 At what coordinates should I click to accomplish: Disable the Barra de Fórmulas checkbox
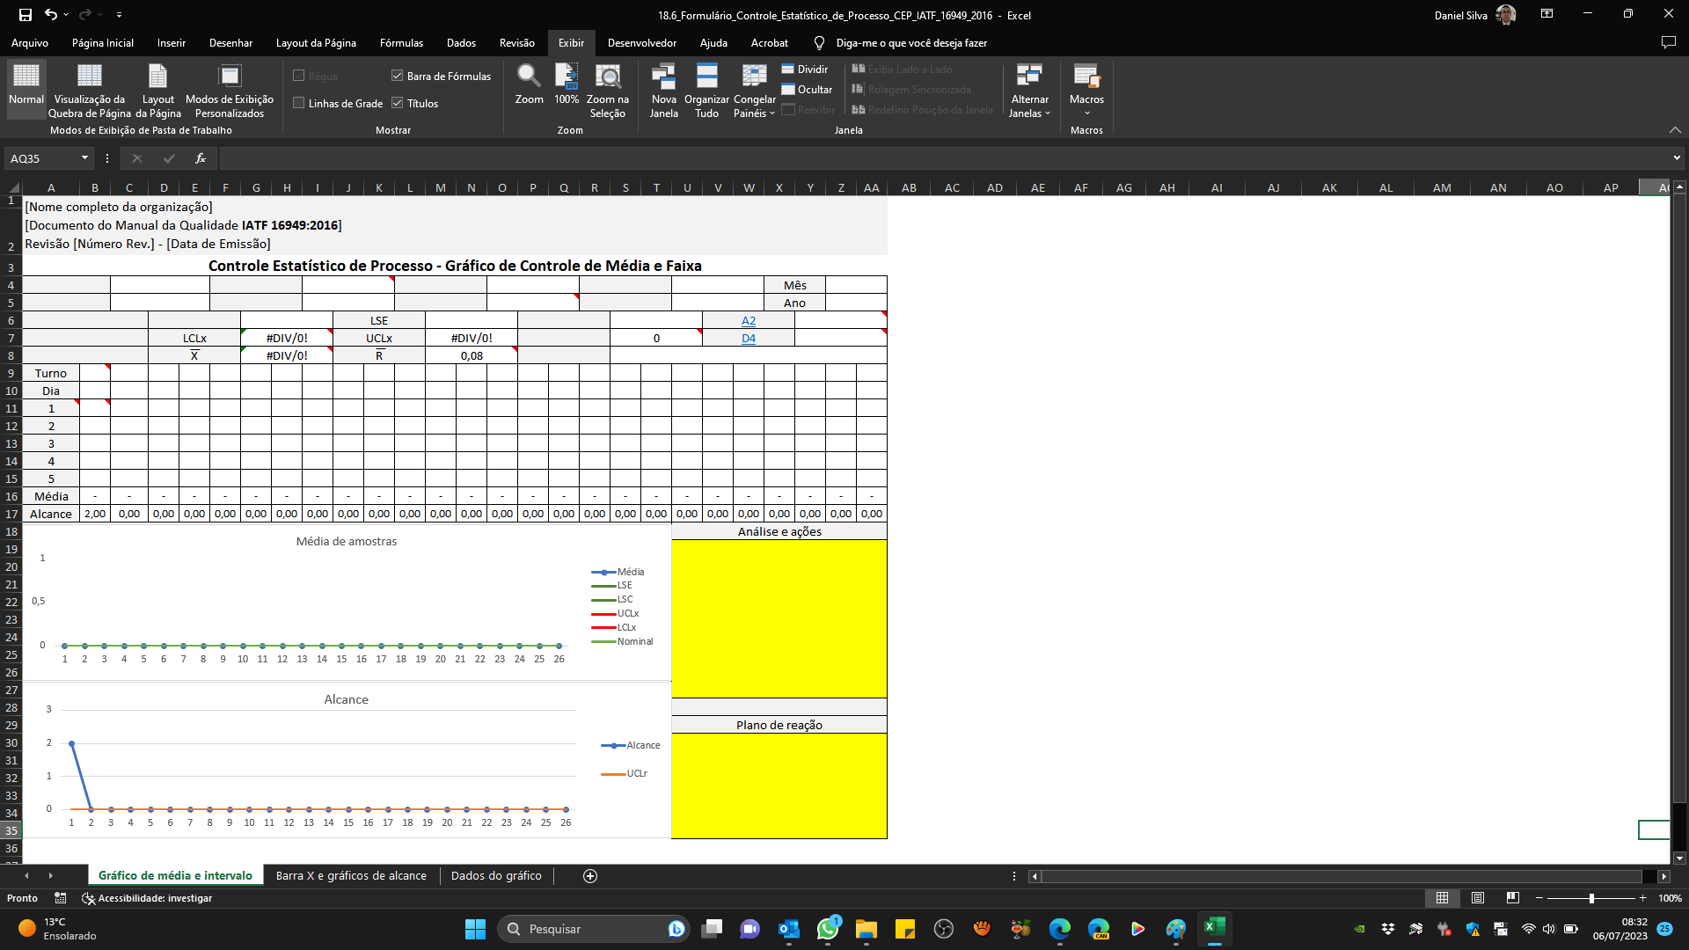pos(396,76)
